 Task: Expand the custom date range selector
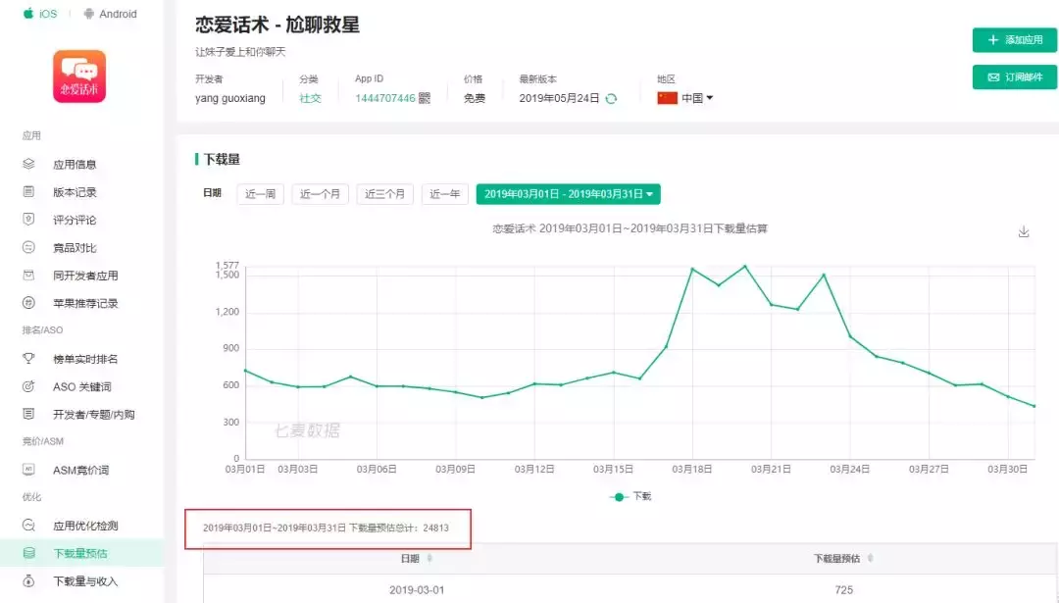pos(569,193)
